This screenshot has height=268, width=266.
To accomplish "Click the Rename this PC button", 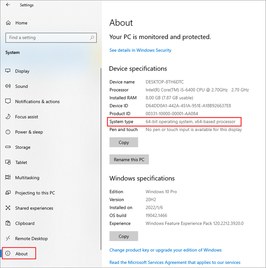I will pos(129,159).
